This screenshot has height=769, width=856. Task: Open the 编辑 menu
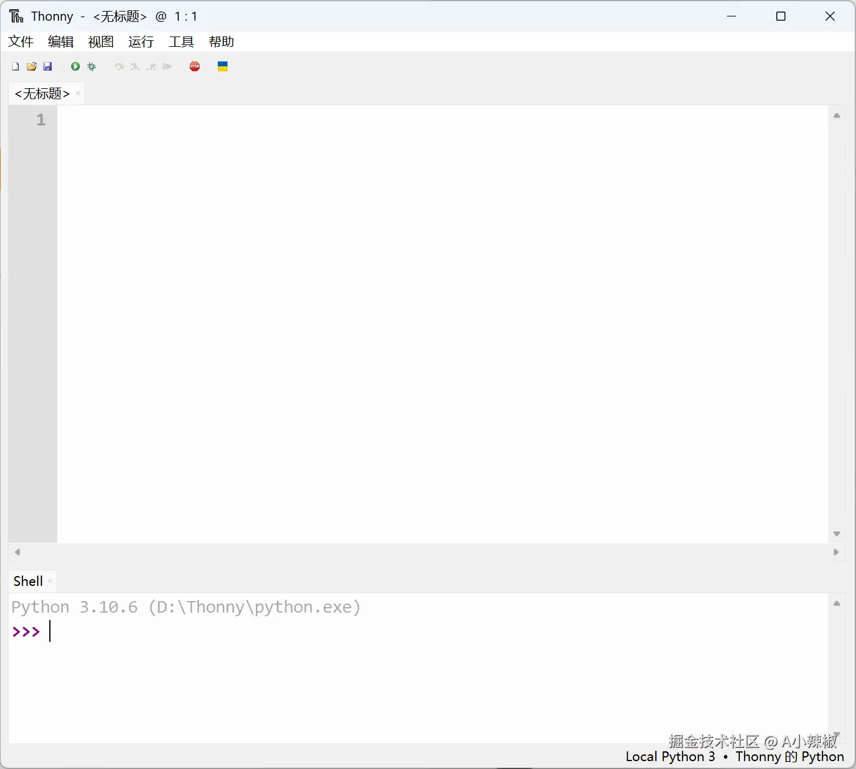point(61,41)
